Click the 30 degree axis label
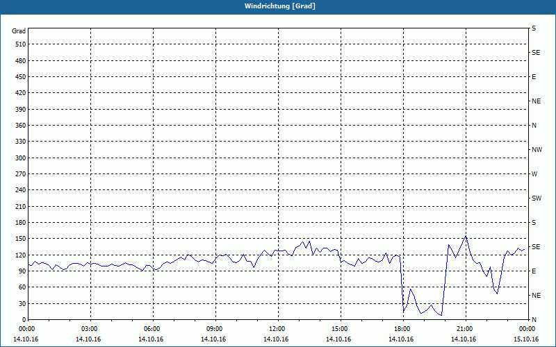 click(22, 303)
